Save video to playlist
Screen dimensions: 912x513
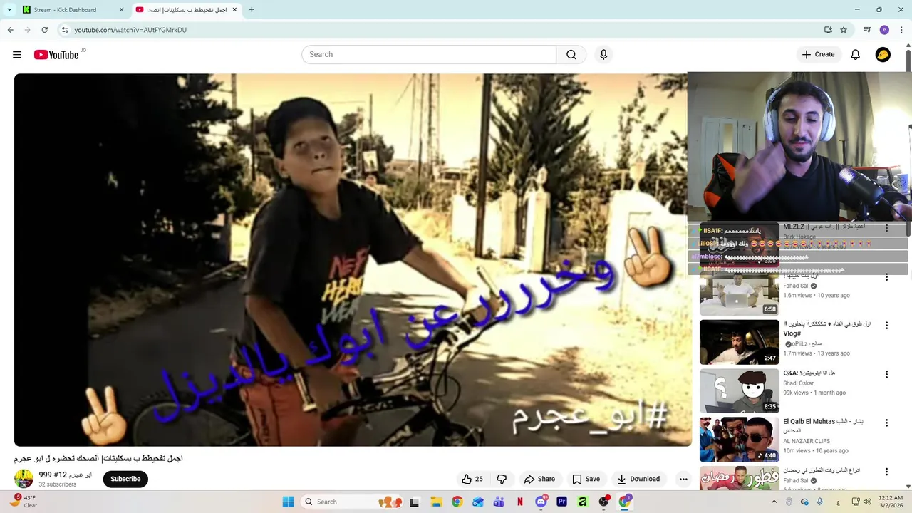586,479
